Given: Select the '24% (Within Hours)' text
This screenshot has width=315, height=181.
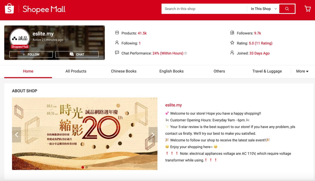Looking at the screenshot, I should pyautogui.click(x=168, y=53).
